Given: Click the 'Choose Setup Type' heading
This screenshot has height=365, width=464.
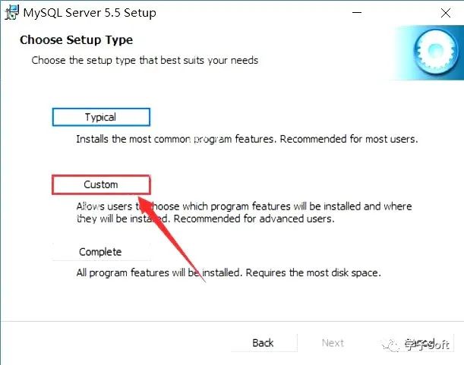Looking at the screenshot, I should pyautogui.click(x=76, y=39).
